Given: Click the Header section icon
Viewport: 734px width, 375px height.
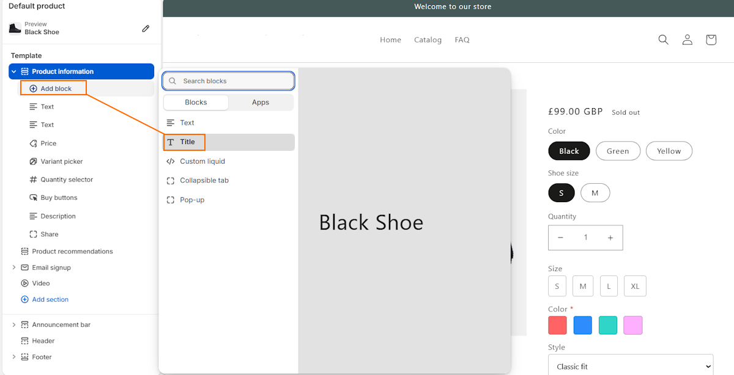Looking at the screenshot, I should point(25,341).
